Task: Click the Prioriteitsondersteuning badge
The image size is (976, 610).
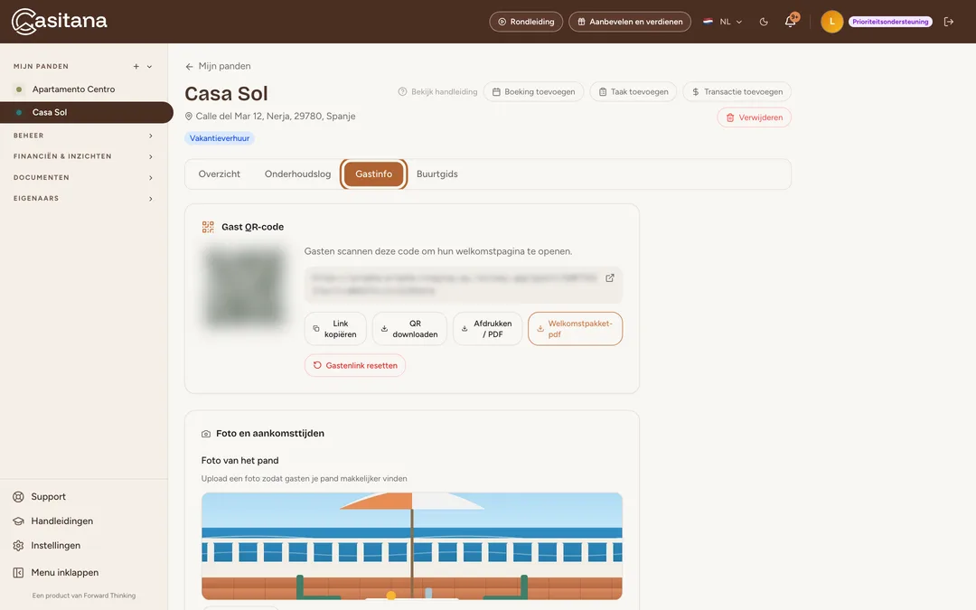Action: (x=890, y=22)
